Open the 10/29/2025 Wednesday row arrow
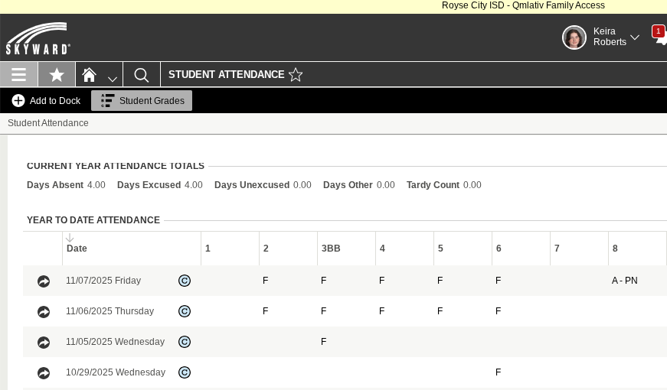 click(44, 373)
